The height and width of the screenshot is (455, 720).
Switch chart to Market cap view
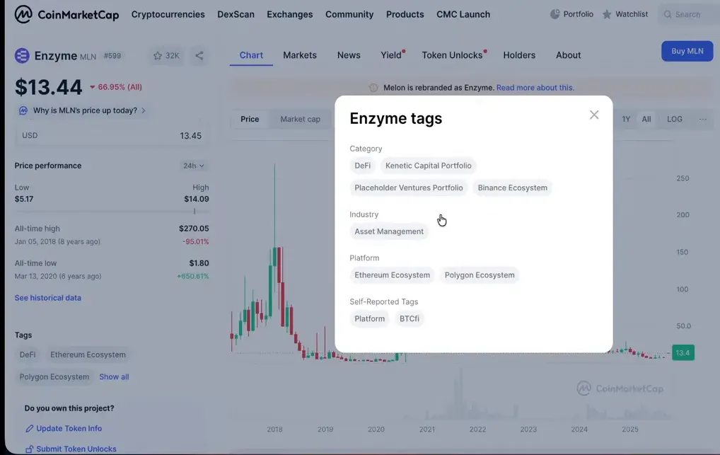click(300, 119)
